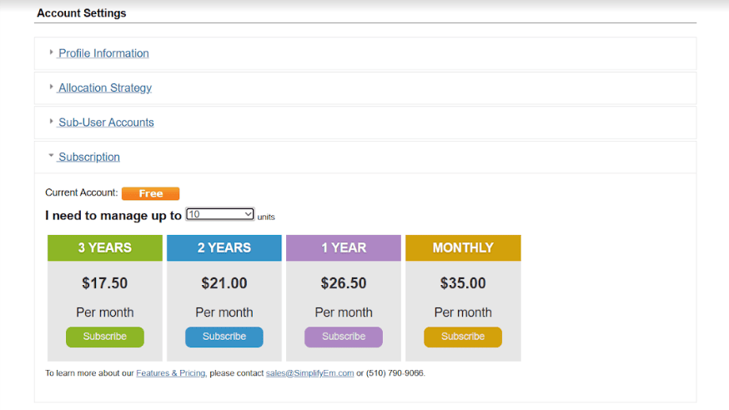
Task: Click the sales@SimplifyEm.com email link
Action: pyautogui.click(x=309, y=373)
